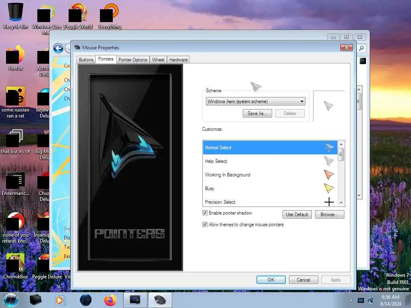The height and width of the screenshot is (308, 411).
Task: Open the Endermanc... desktop icon
Action: pyautogui.click(x=16, y=183)
